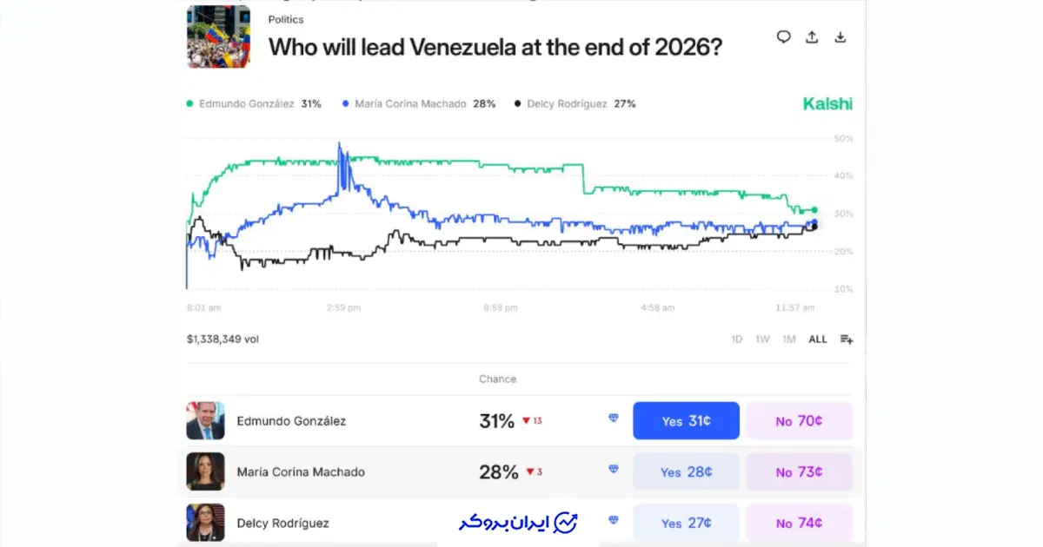Buy No 74¢ for Delcy Rodríguez

(x=799, y=523)
